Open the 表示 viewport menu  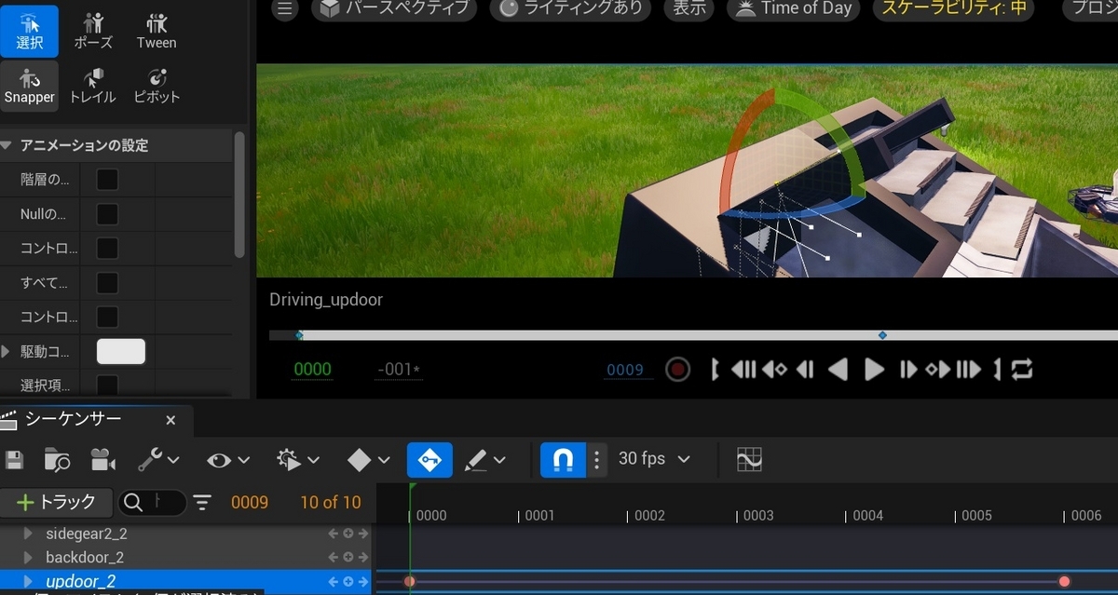689,9
